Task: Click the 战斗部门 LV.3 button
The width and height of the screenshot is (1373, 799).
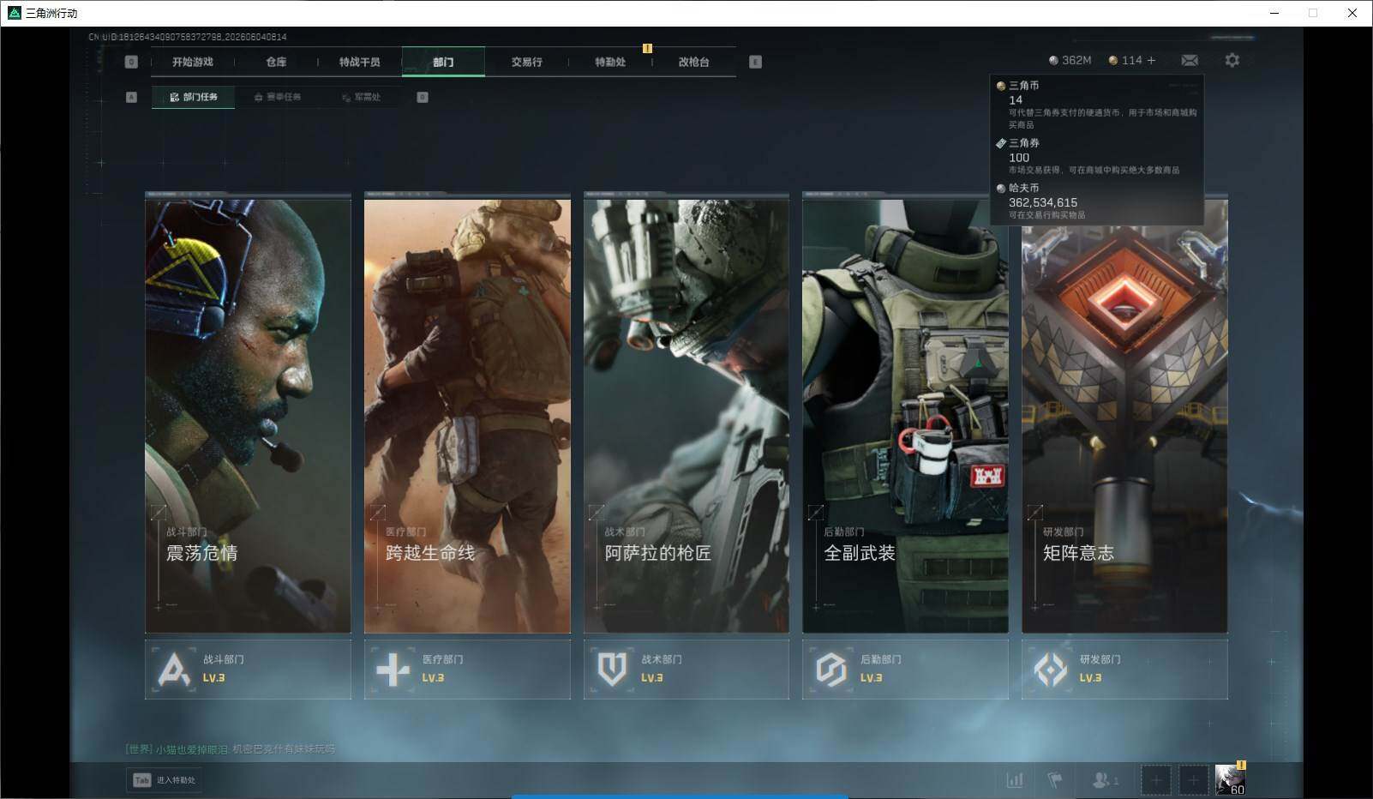Action: pyautogui.click(x=248, y=670)
